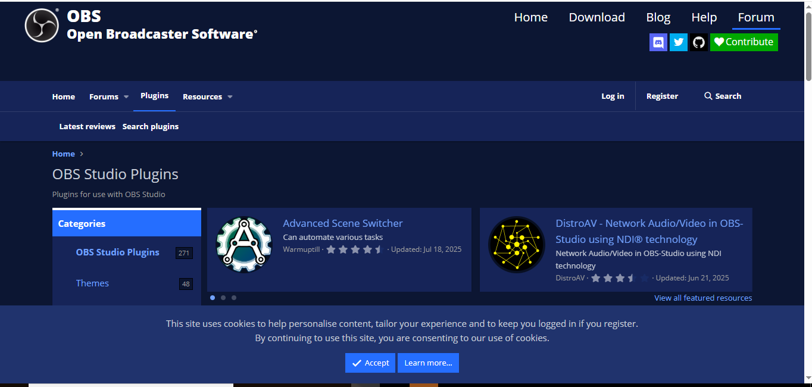Click 'Can automate various tasks' description
The image size is (812, 387).
(x=333, y=238)
